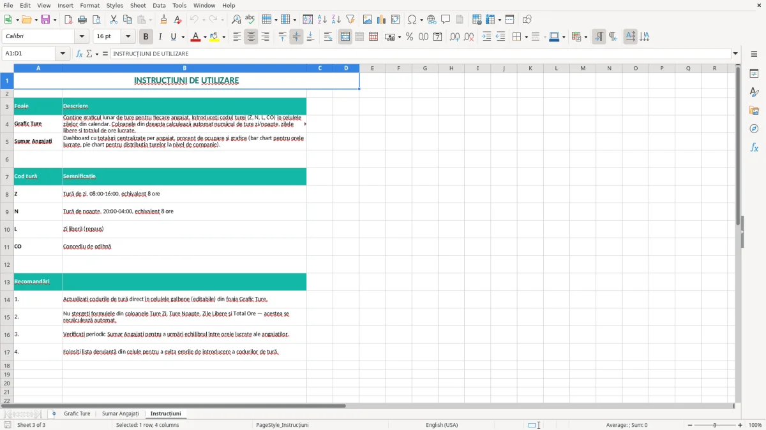Click the AutoFilter funnel icon
Image resolution: width=766 pixels, height=430 pixels.
pyautogui.click(x=350, y=20)
